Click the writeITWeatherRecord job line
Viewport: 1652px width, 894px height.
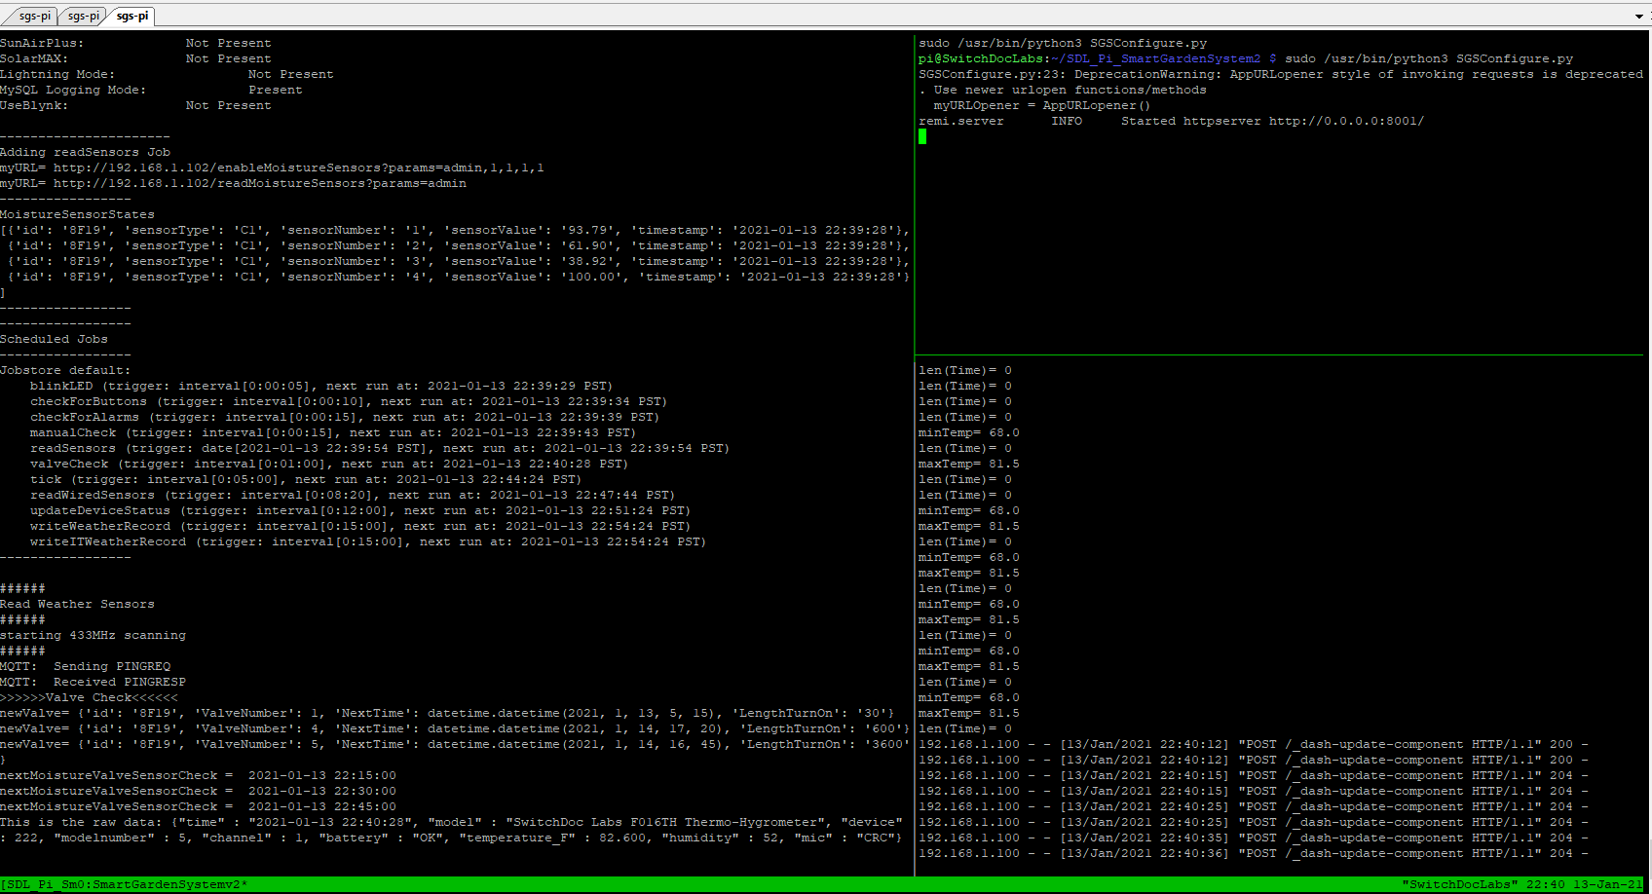pyautogui.click(x=368, y=541)
